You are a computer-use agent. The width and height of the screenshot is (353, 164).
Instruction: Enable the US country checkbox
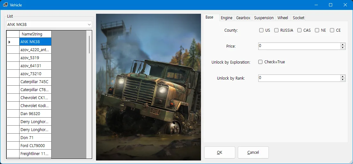coord(261,30)
